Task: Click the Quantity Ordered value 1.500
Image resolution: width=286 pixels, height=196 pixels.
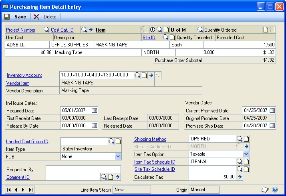Action: click(x=239, y=45)
